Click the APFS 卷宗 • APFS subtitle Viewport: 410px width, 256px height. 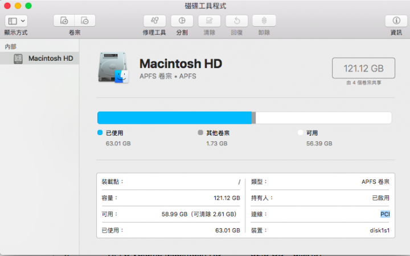167,76
